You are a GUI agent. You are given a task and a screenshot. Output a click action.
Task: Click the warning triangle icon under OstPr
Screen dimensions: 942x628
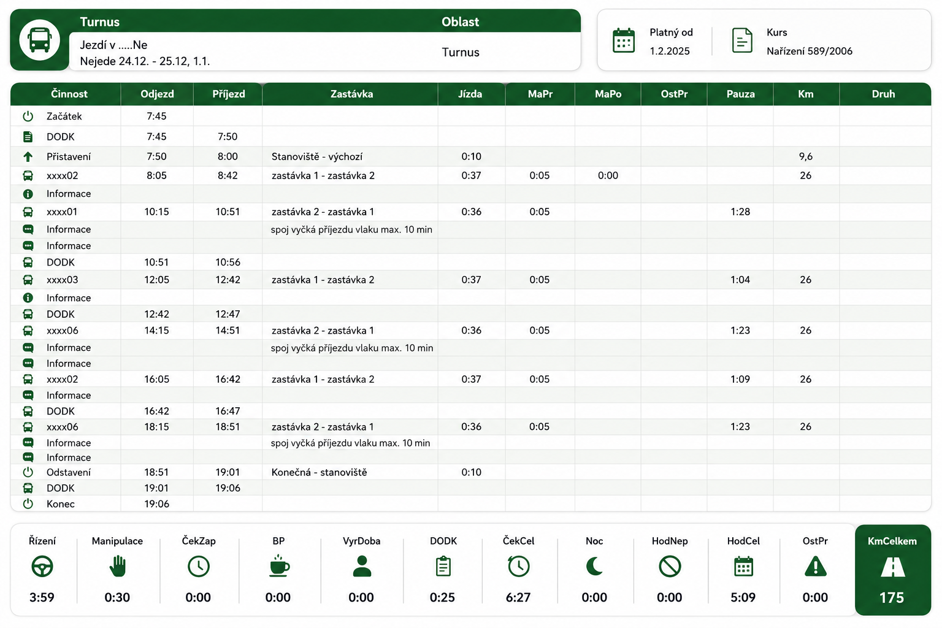click(x=816, y=566)
